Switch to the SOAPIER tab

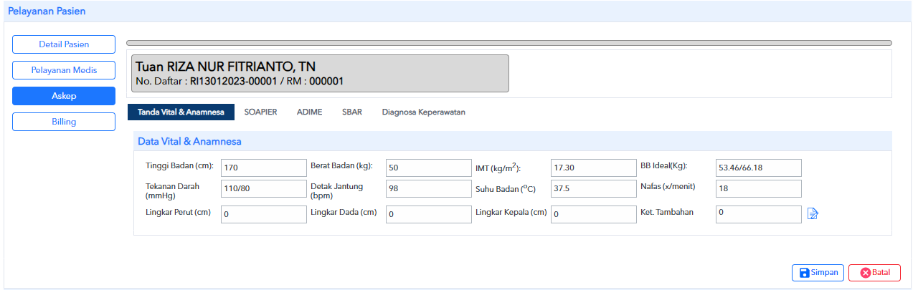tap(260, 112)
